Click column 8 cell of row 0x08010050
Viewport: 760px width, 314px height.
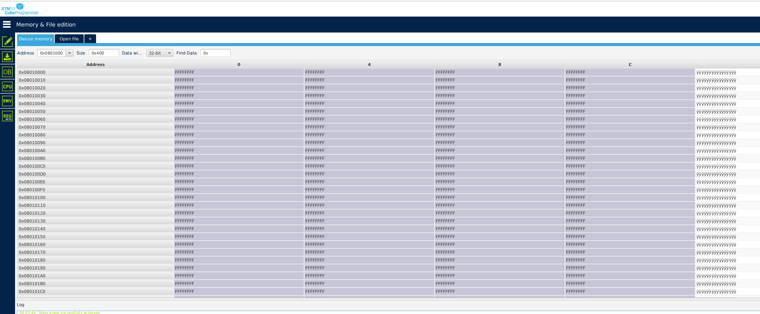(500, 111)
